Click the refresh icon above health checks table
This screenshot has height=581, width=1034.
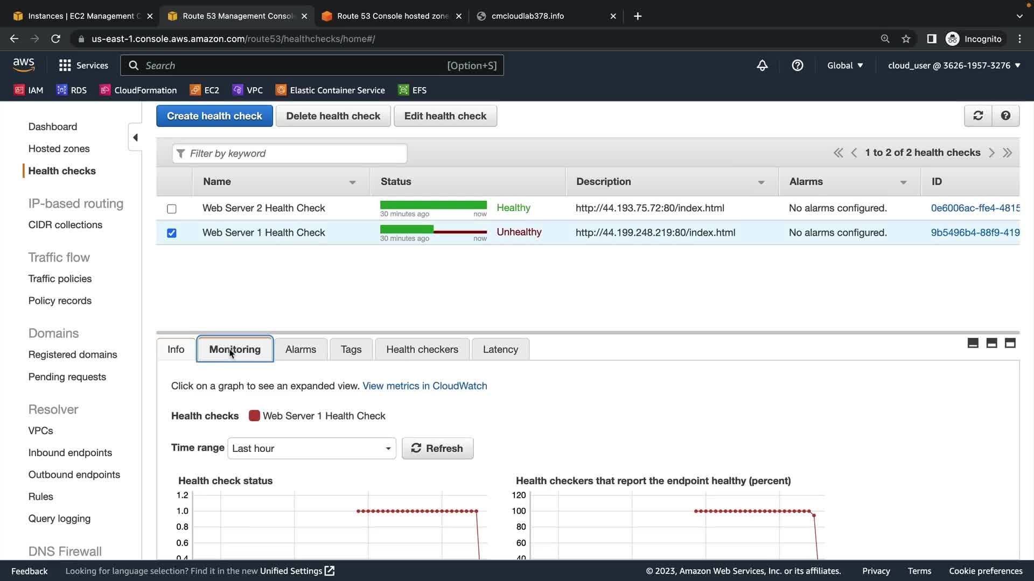click(x=978, y=116)
